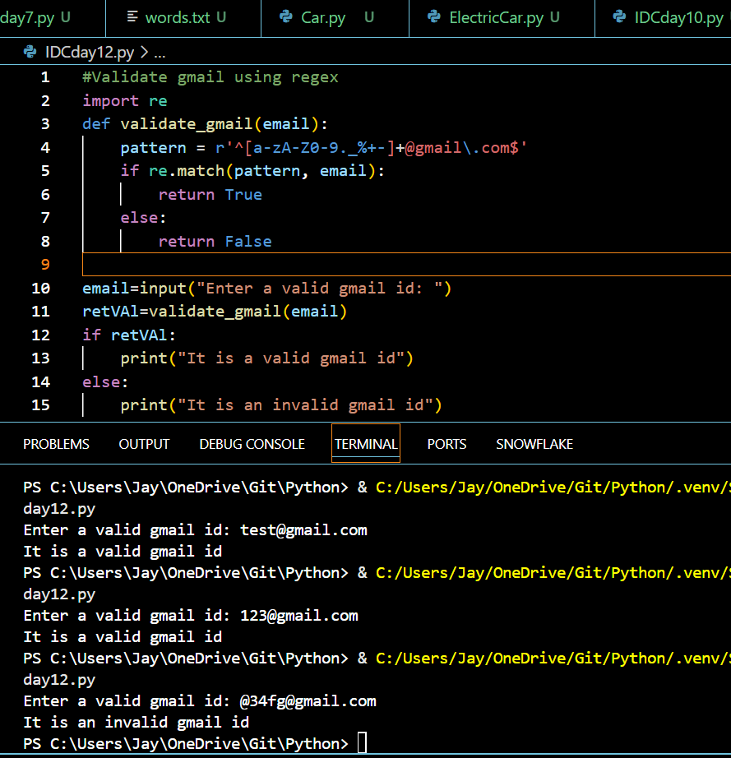The image size is (731, 758).
Task: Open the ElectricCar.py editor tab
Action: point(502,18)
